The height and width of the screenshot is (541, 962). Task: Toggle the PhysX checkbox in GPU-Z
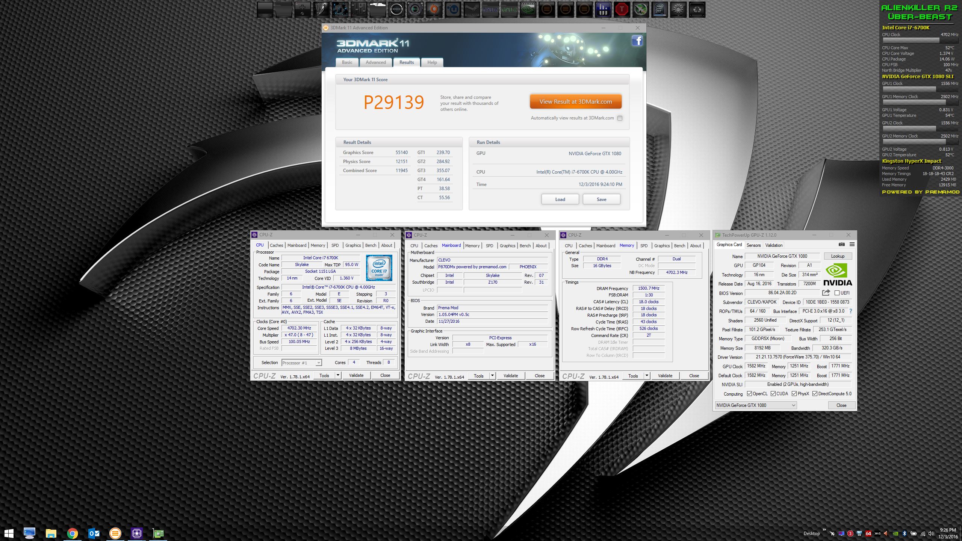794,394
